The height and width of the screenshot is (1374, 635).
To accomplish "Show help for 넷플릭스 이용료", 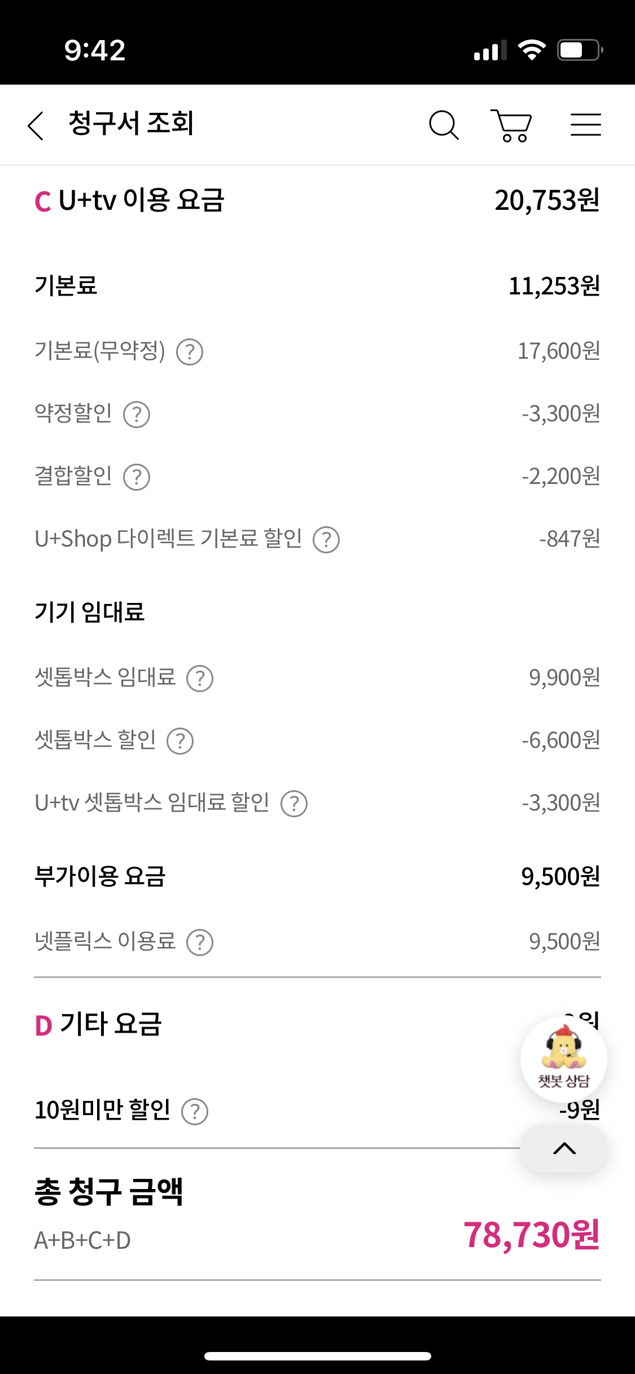I will click(200, 943).
